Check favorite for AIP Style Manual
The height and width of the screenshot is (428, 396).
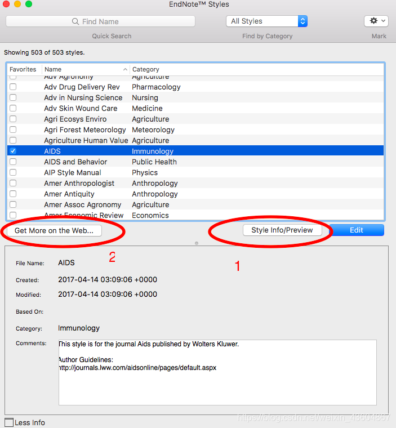[13, 172]
